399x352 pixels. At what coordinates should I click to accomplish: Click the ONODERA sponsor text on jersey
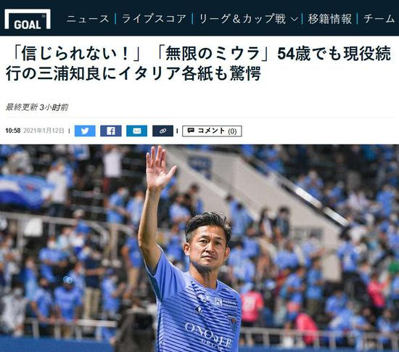coord(209,332)
